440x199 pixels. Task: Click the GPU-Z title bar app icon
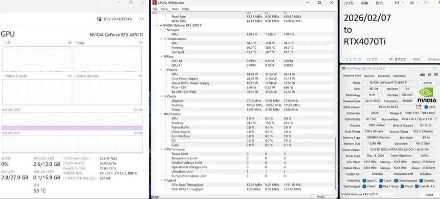click(344, 68)
